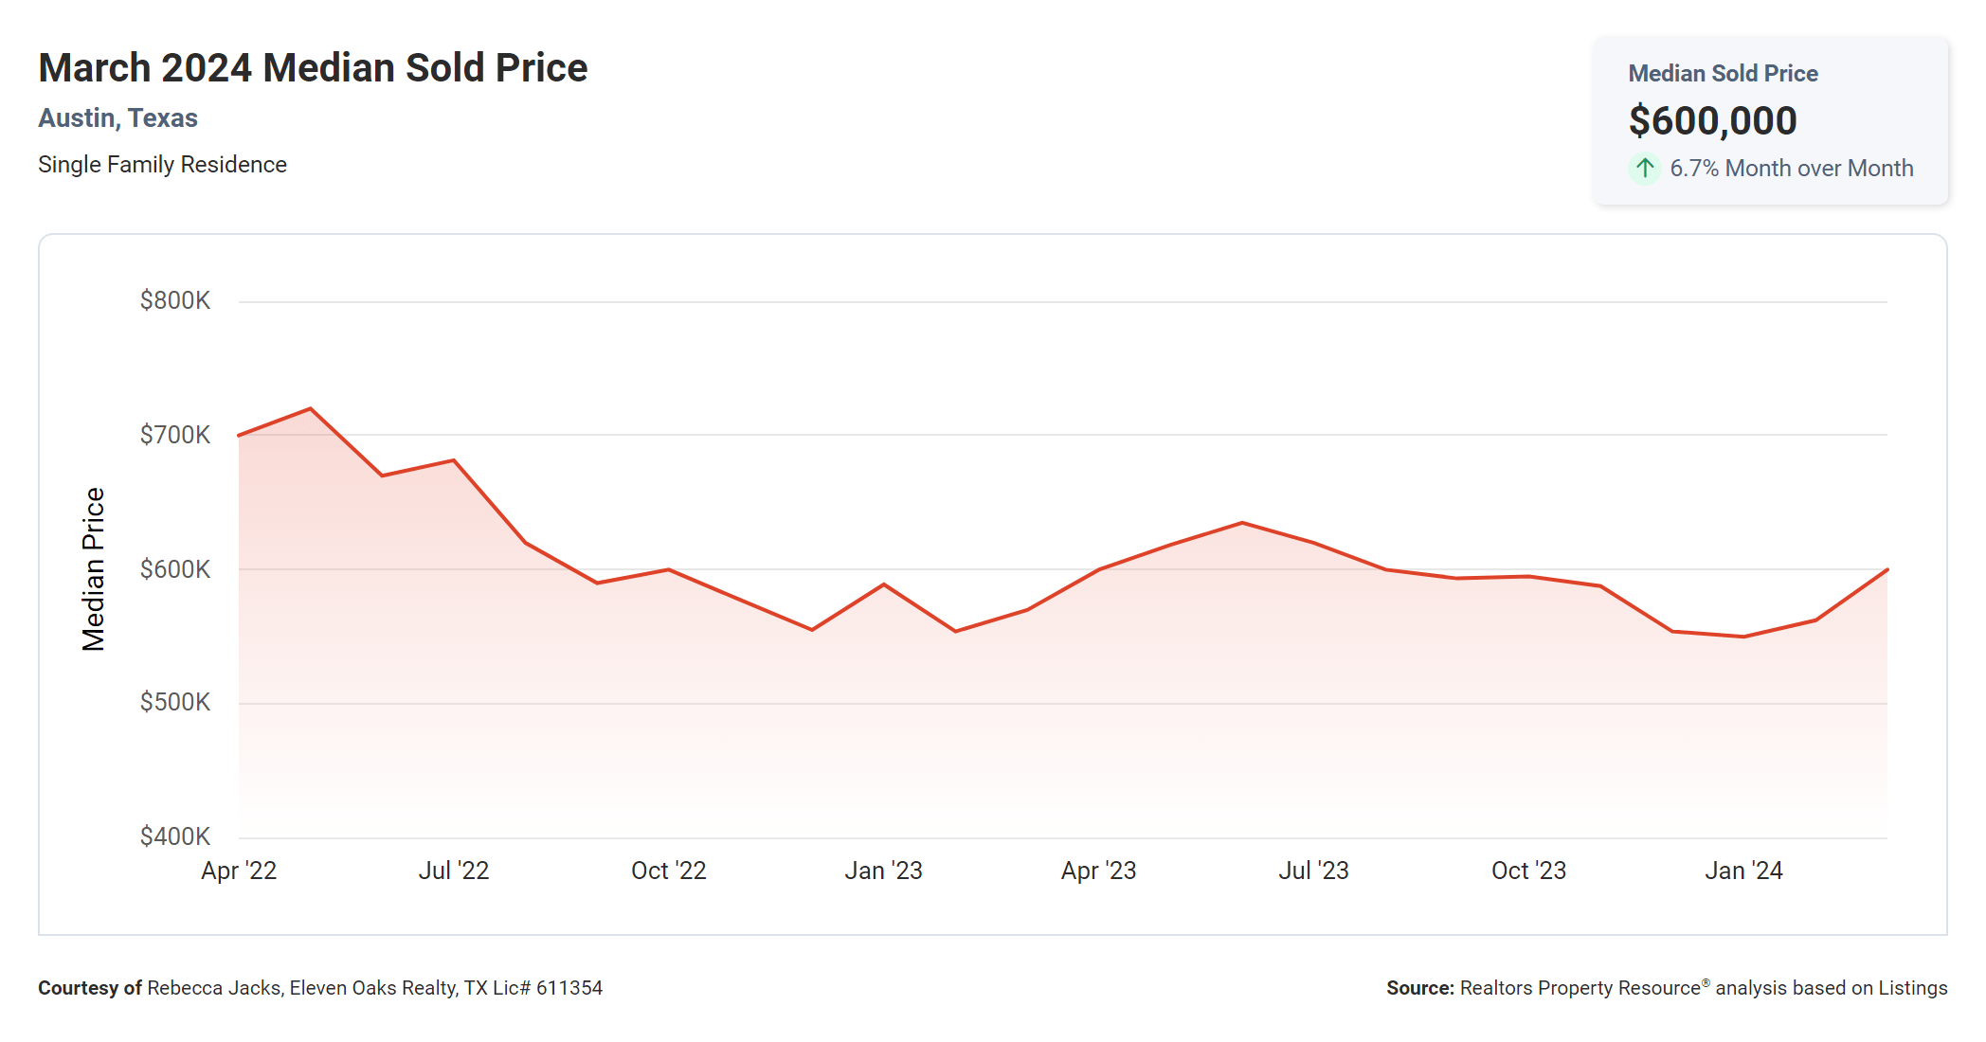Viewport: 1986px width, 1042px height.
Task: Click the $400K y-axis label
Action: (175, 837)
